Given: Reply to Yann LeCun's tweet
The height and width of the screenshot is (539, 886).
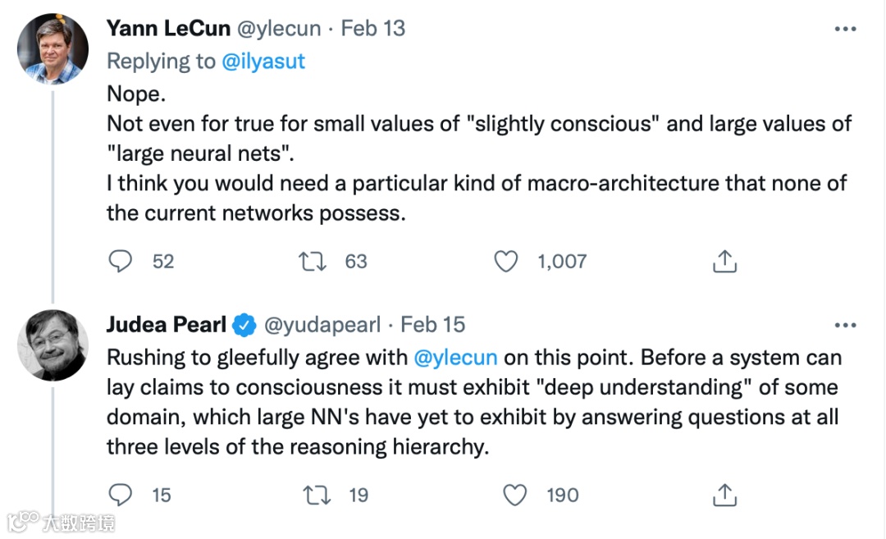Looking at the screenshot, I should (121, 262).
